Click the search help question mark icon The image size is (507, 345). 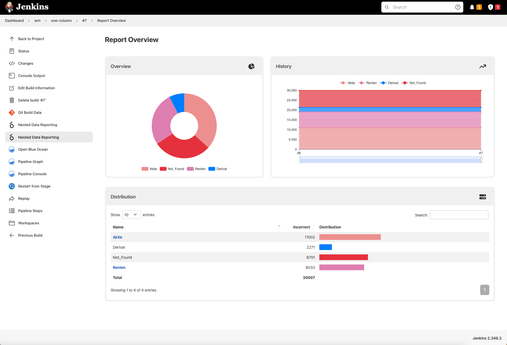(x=458, y=7)
